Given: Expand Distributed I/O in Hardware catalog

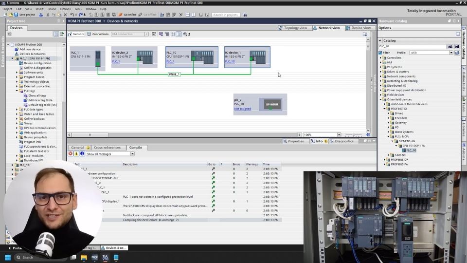Looking at the screenshot, I should 380,86.
